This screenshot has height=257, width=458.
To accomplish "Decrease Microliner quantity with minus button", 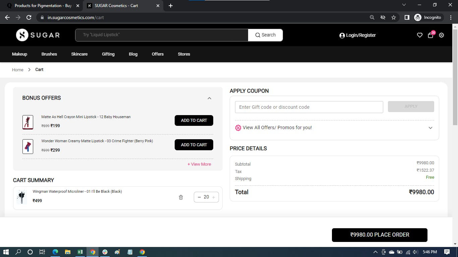I will [x=199, y=197].
